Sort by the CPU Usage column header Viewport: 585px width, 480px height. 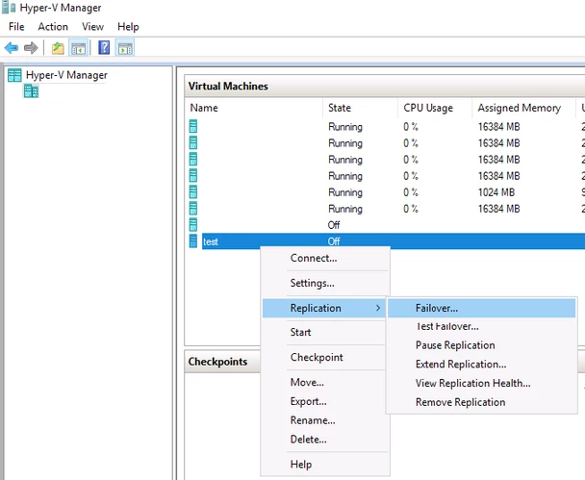(435, 108)
